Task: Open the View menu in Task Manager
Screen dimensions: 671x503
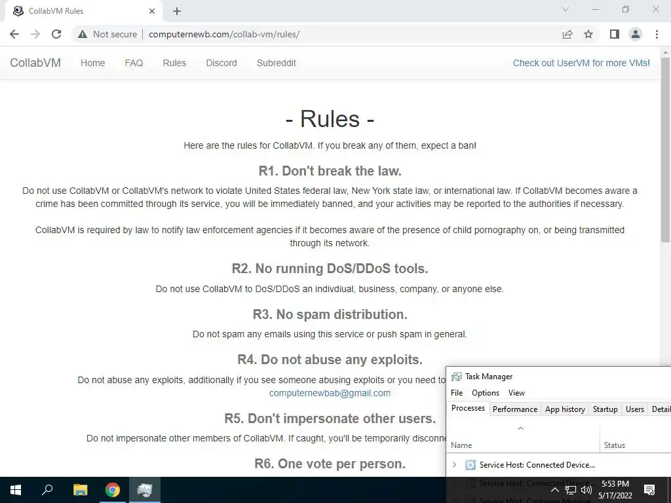Action: pyautogui.click(x=516, y=393)
